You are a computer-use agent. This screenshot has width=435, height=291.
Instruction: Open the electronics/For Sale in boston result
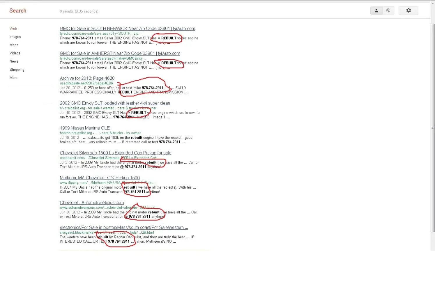click(124, 228)
